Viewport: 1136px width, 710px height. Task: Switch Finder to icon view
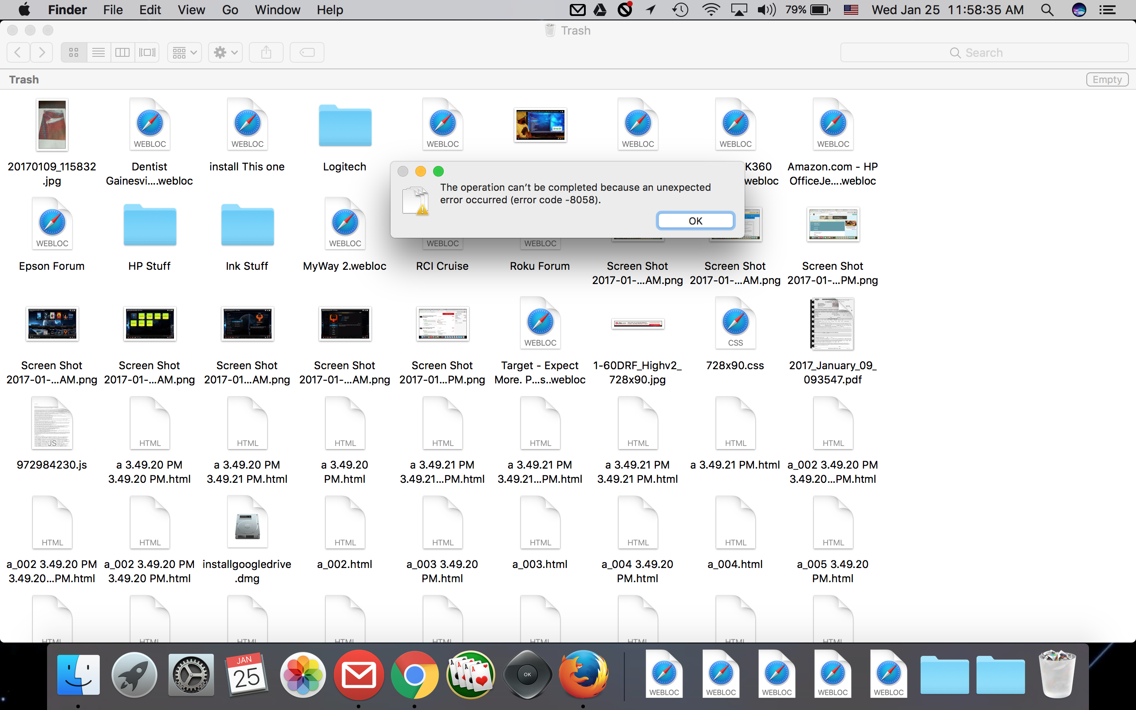(74, 52)
